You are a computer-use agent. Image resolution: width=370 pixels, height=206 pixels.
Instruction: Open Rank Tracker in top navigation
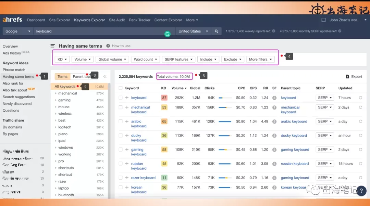[139, 20]
